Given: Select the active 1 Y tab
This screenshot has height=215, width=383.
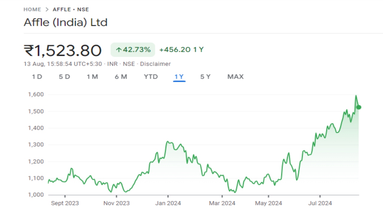Looking at the screenshot, I should [x=179, y=77].
